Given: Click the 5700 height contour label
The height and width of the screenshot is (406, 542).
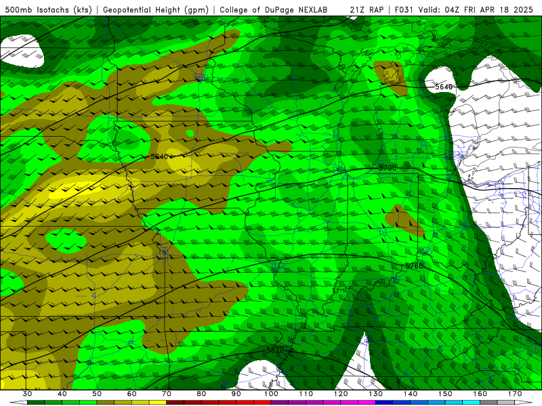Looking at the screenshot, I should pyautogui.click(x=388, y=168).
